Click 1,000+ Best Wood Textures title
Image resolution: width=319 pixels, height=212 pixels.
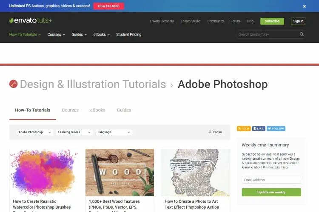pos(114,206)
